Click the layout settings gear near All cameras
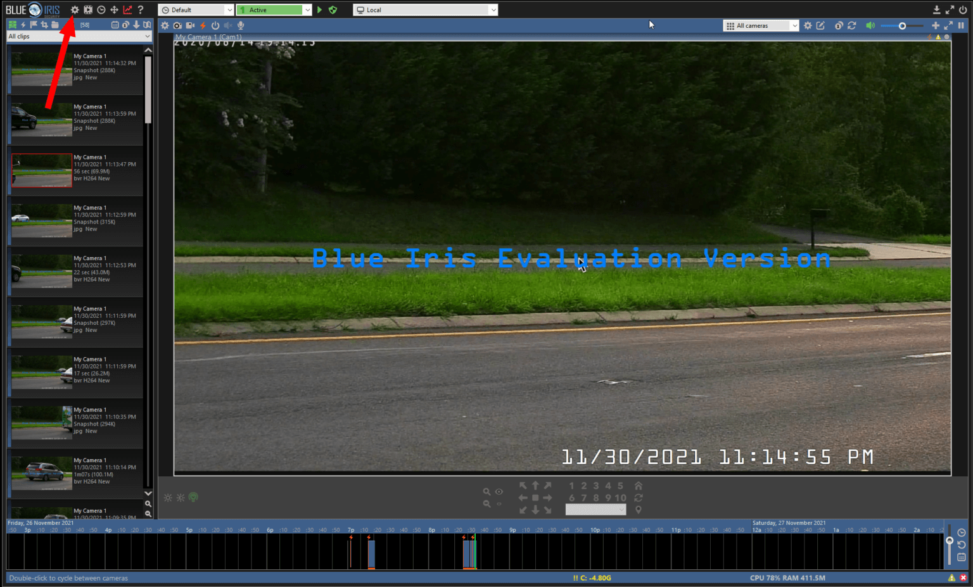Screen dimensions: 973x587 click(x=808, y=25)
